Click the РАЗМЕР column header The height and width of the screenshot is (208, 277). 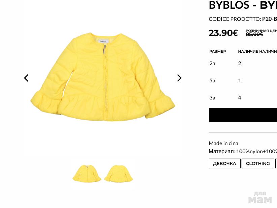click(x=218, y=51)
